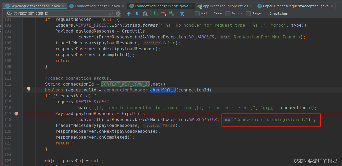Jump to previous occurrence with the up arrow

(129, 14)
